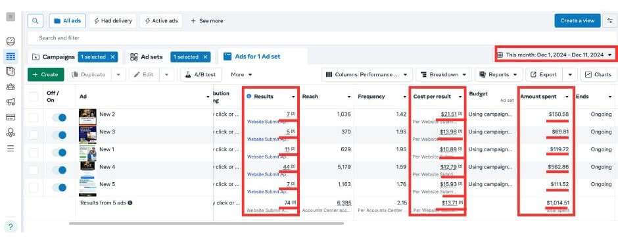The image size is (618, 242).
Task: Open the date range dropdown for Dec 2024
Action: click(x=556, y=55)
